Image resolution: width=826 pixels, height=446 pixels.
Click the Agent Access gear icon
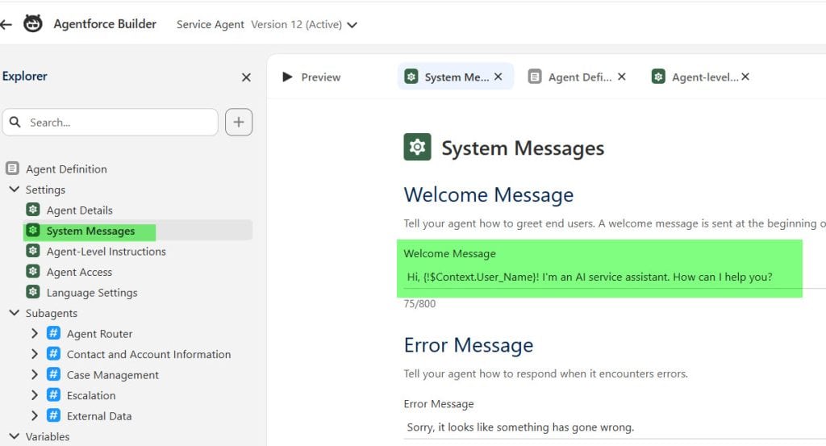coord(32,271)
